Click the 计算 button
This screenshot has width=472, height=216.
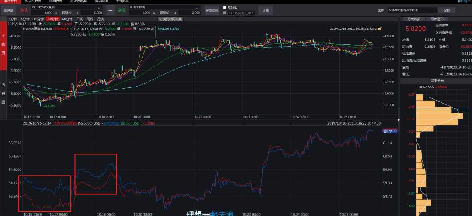(x=265, y=10)
